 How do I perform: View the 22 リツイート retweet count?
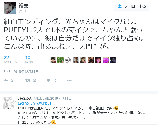(x=10, y=59)
